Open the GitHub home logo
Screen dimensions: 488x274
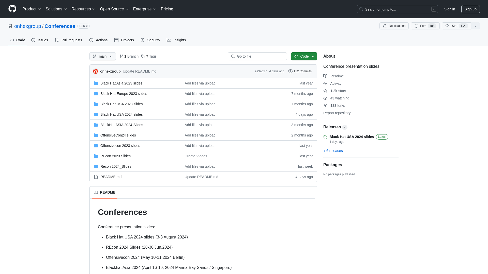[x=12, y=9]
